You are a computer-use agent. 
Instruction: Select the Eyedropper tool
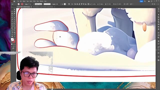[x=12, y=30]
